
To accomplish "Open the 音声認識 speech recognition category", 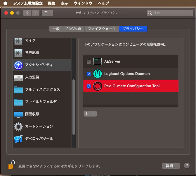I will 18,53.
